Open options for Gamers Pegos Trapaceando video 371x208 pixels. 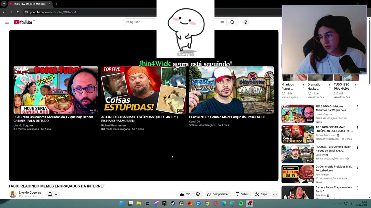[x=357, y=188]
